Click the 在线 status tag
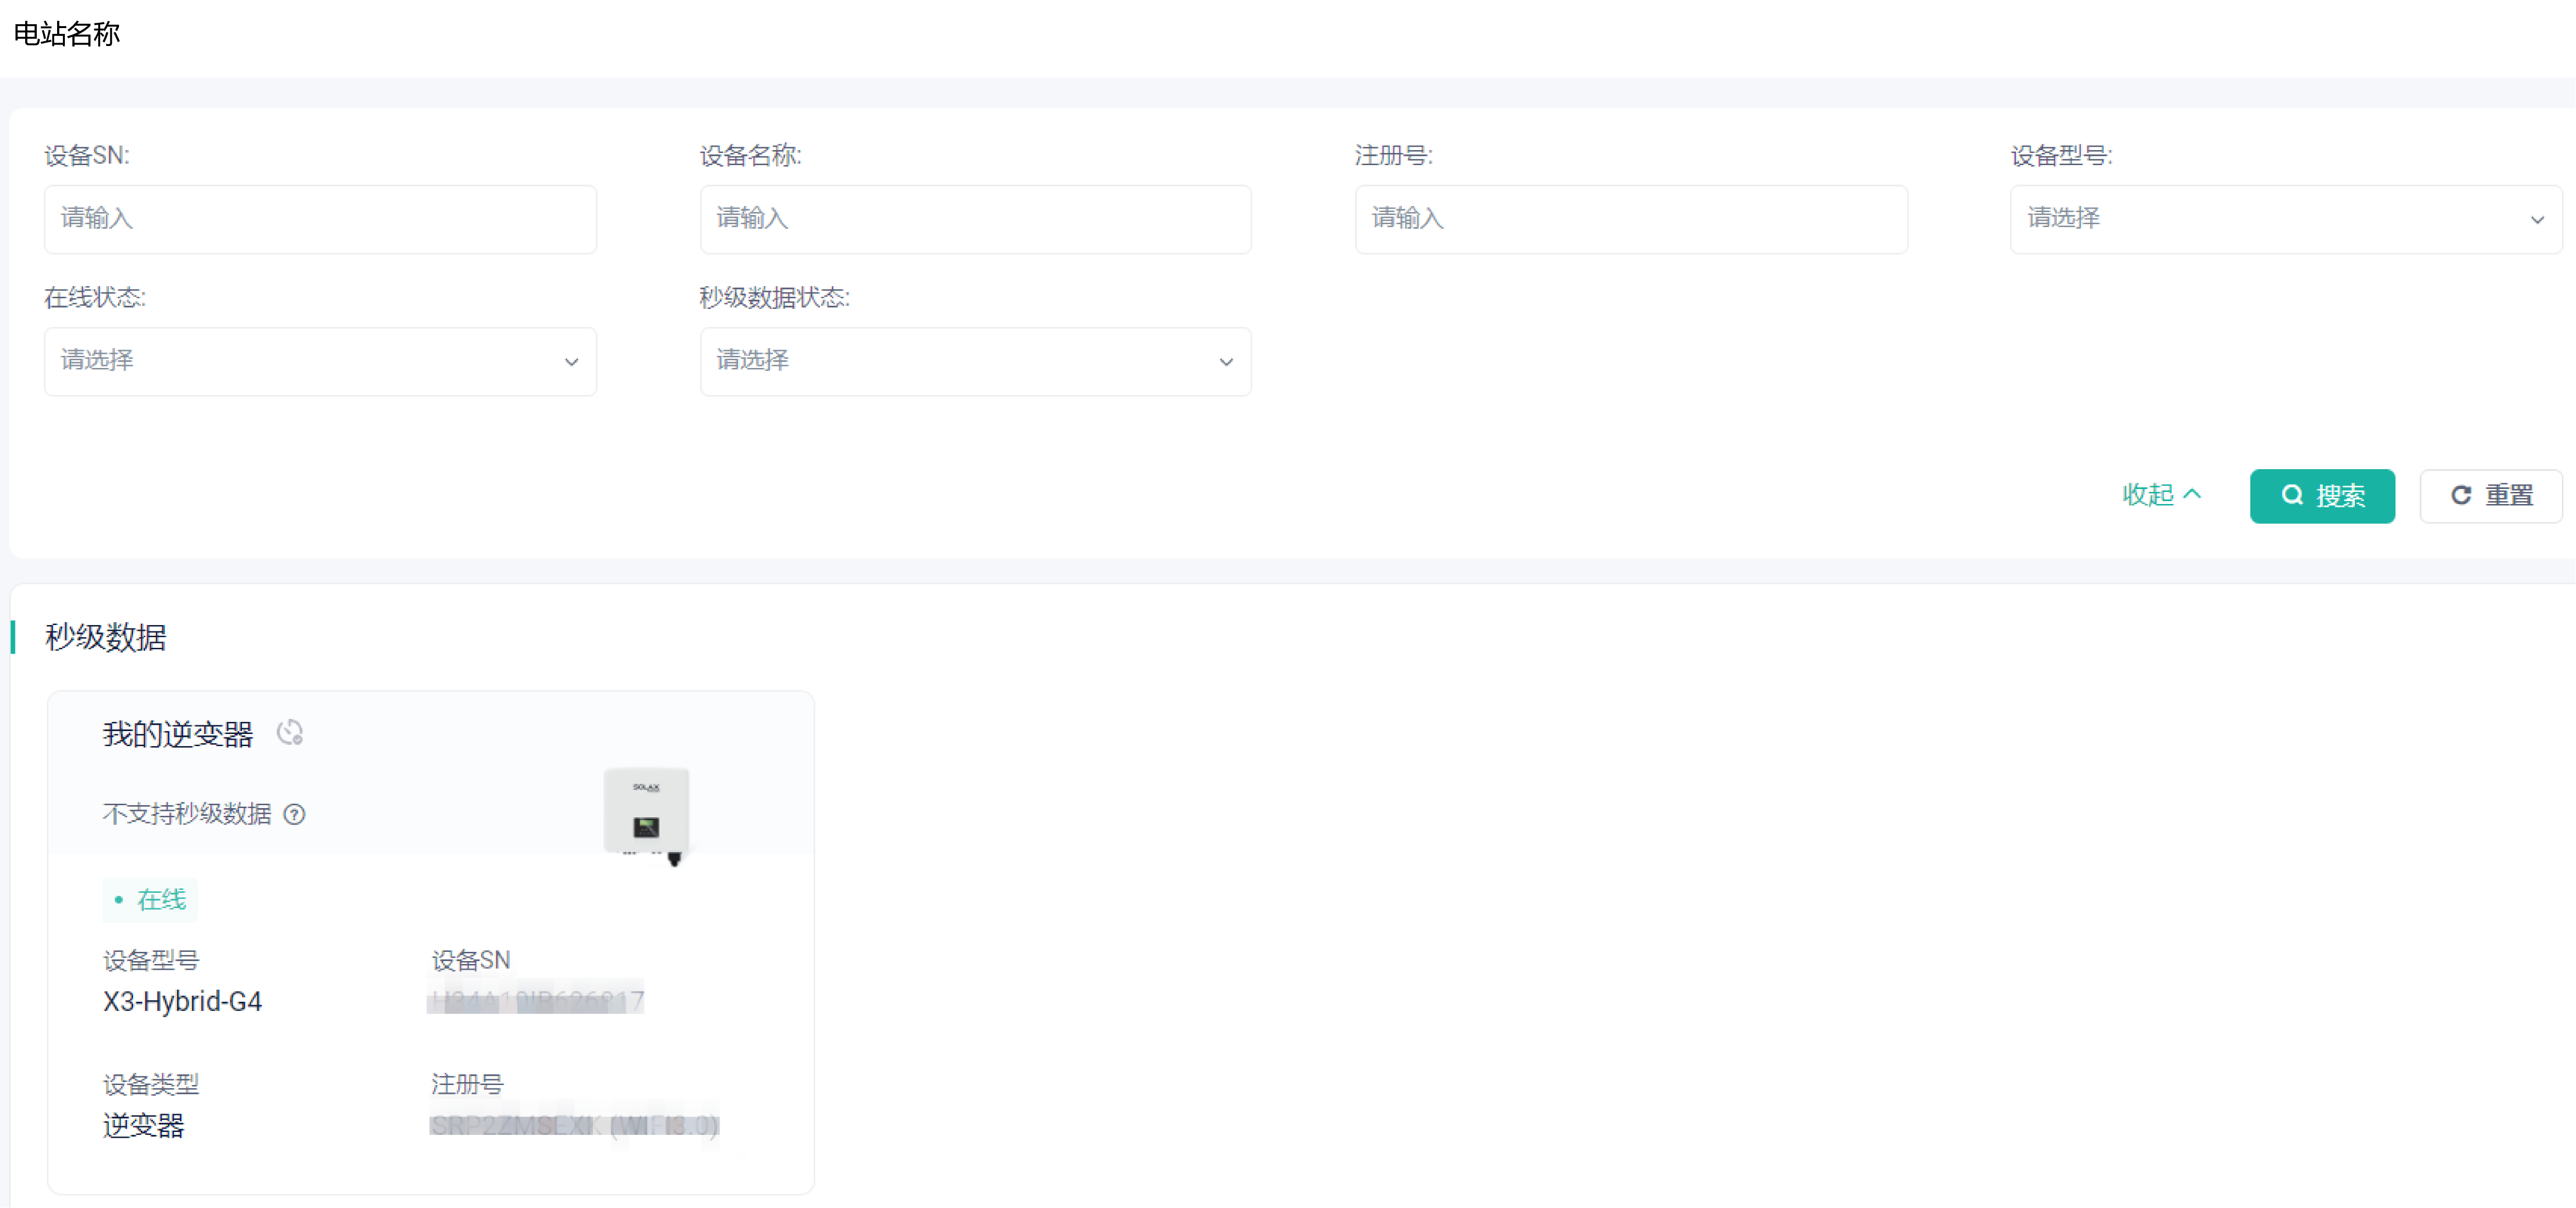The height and width of the screenshot is (1208, 2576). click(150, 900)
